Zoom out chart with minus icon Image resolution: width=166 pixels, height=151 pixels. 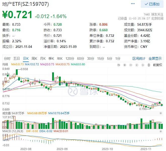point(130,65)
